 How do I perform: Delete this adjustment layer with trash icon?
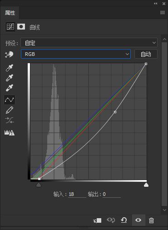tap(151, 220)
